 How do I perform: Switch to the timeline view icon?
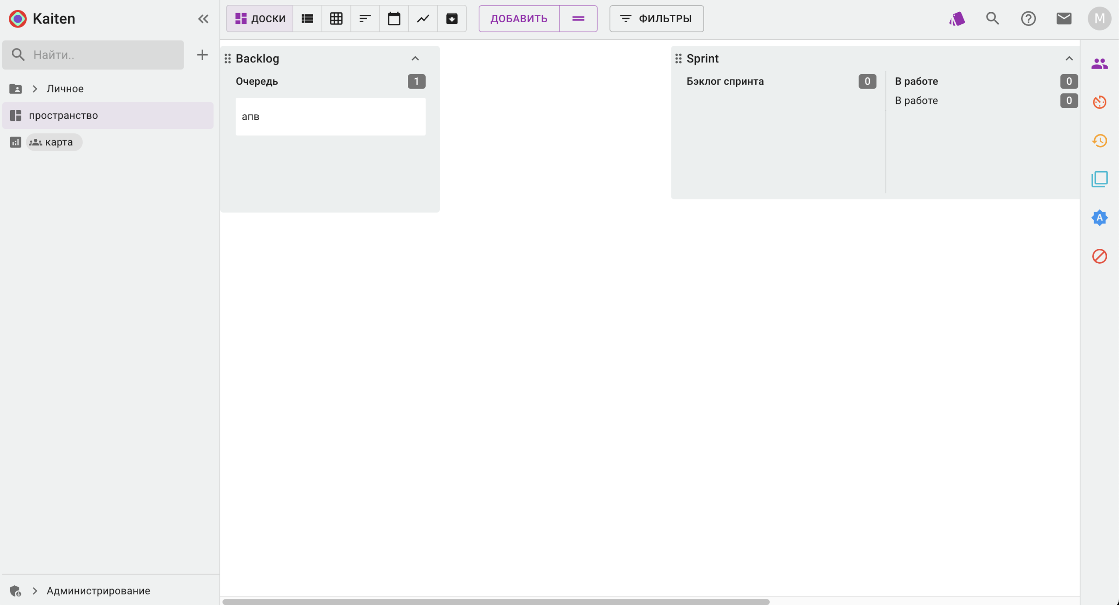tap(365, 18)
